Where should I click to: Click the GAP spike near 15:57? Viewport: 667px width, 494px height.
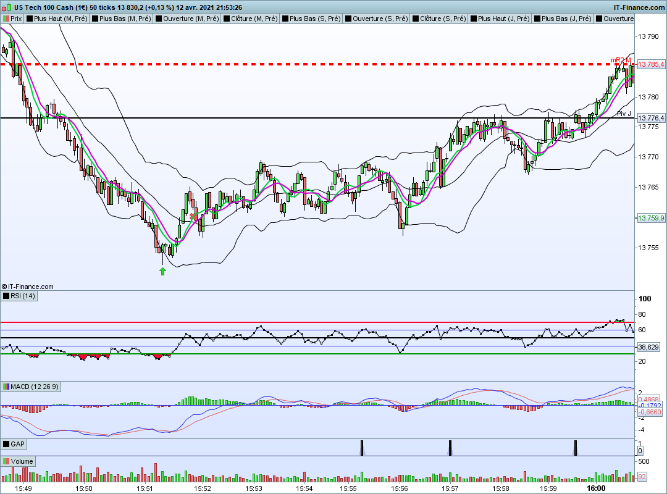(450, 448)
